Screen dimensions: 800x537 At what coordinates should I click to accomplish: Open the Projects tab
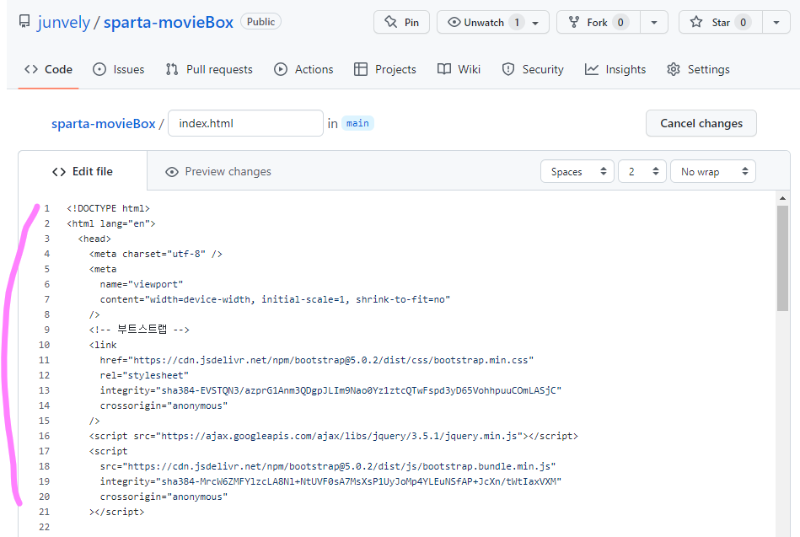385,69
